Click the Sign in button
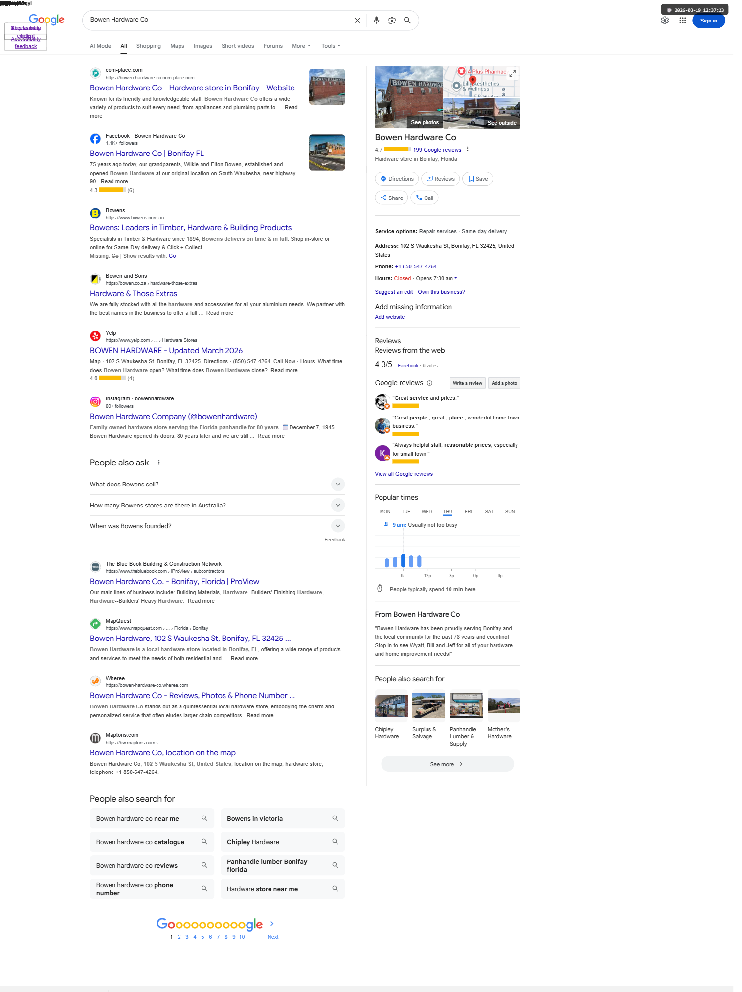The height and width of the screenshot is (992, 742). pos(708,21)
